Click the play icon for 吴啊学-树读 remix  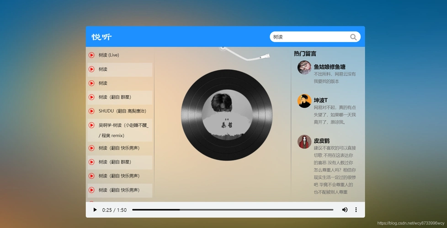[x=91, y=125]
